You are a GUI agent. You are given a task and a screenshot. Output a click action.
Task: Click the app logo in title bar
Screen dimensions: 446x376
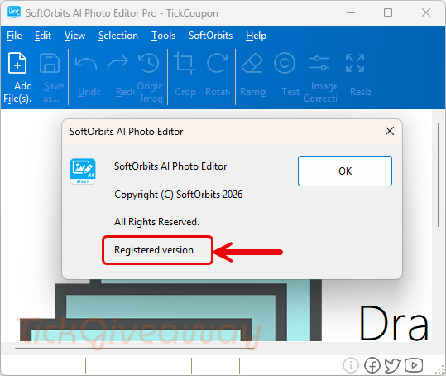click(14, 12)
